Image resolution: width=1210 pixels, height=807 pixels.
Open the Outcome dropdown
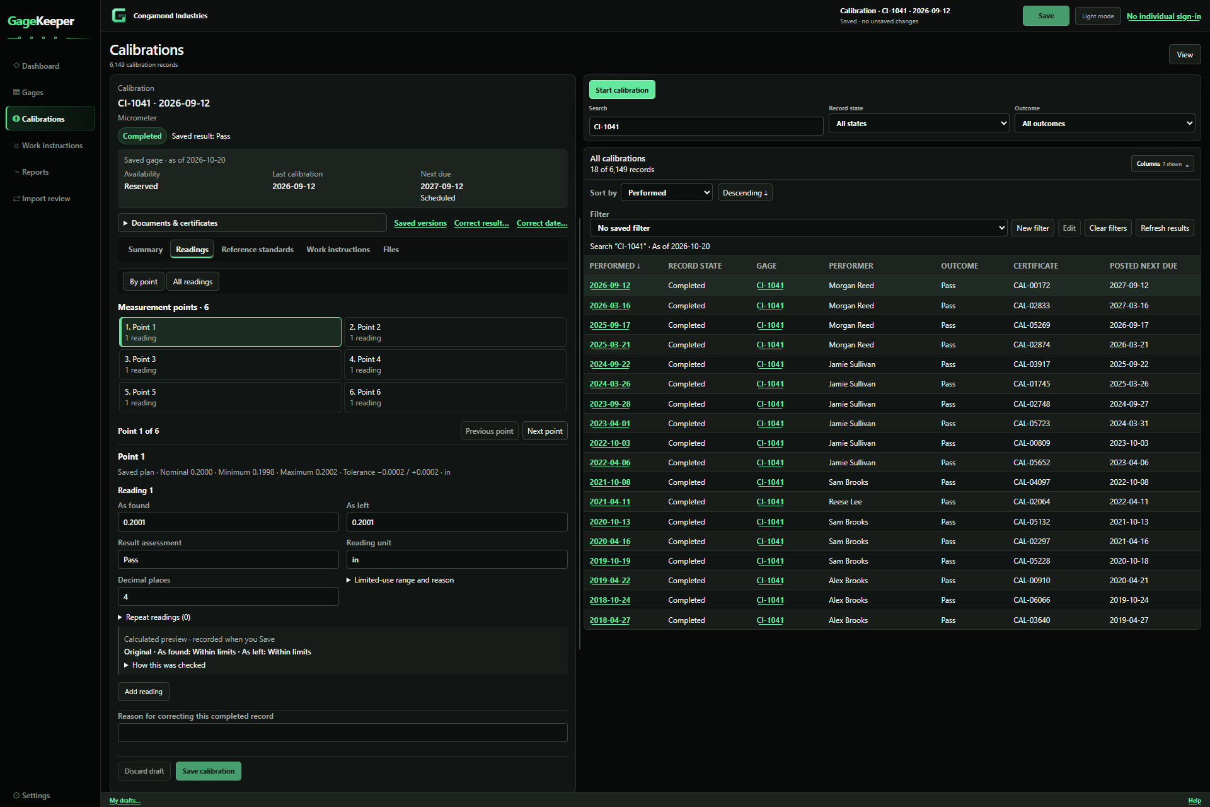tap(1105, 123)
